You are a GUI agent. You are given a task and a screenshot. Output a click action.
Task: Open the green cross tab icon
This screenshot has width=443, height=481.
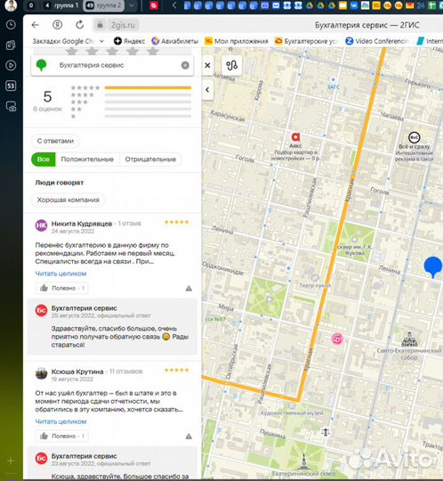[x=431, y=5]
